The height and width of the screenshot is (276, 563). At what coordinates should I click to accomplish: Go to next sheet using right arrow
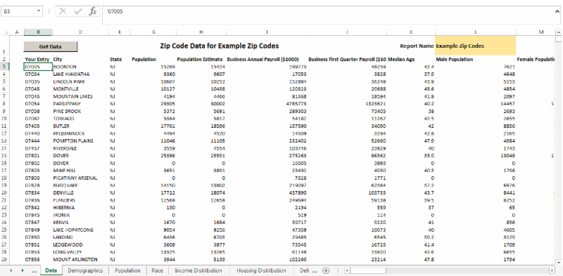23,270
